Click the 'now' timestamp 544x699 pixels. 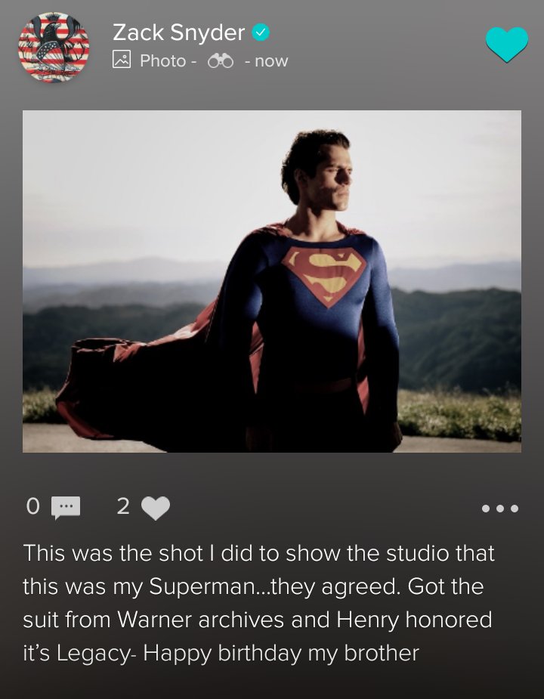[x=271, y=61]
